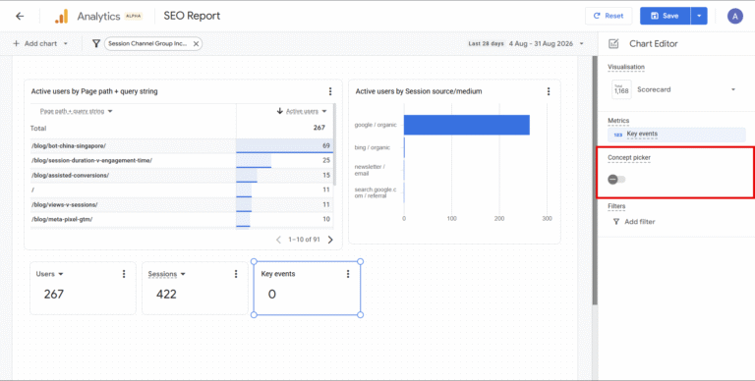Go to next page of table
Image resolution: width=755 pixels, height=381 pixels.
point(330,240)
